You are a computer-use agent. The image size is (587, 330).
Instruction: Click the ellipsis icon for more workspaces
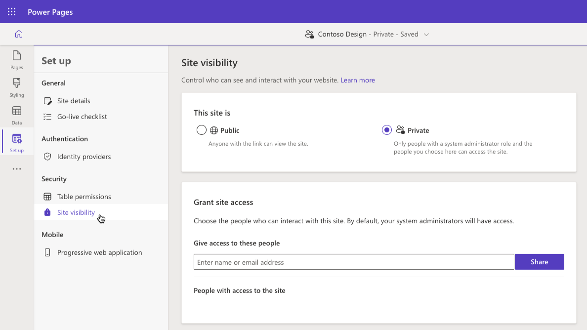(16, 168)
